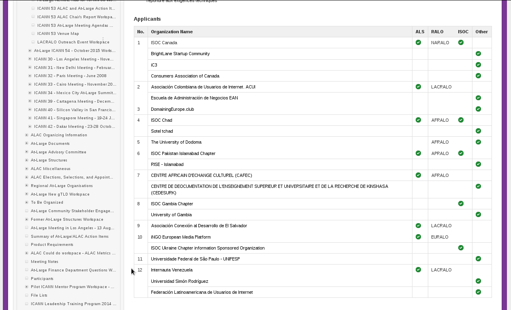Grab the sidebar resize handle dots
The height and width of the screenshot is (310, 511).
point(103,40)
